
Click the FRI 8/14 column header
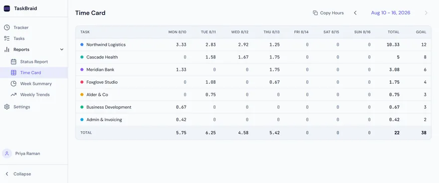pos(301,32)
